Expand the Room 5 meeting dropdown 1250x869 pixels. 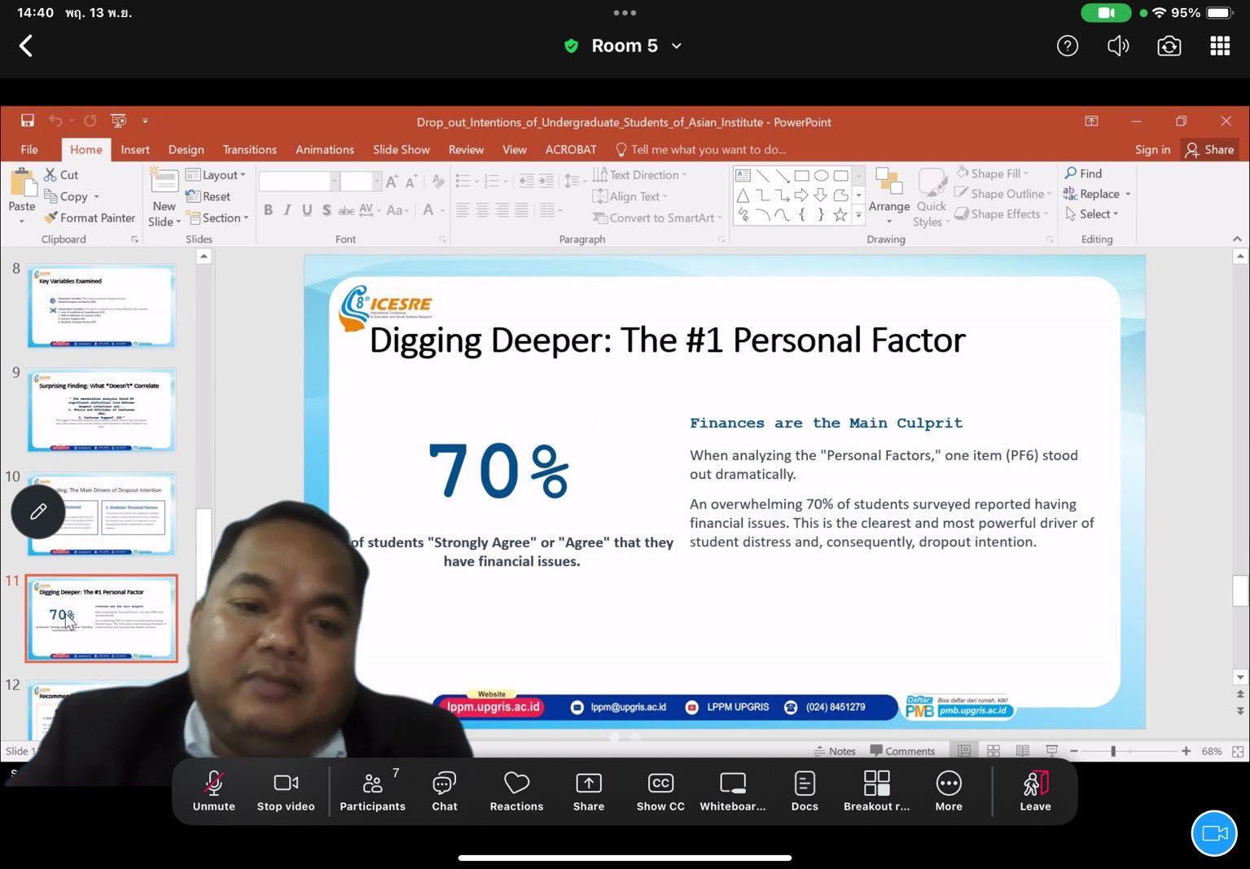[676, 46]
